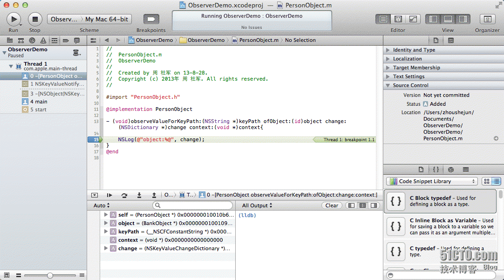Clear the console output
The height and width of the screenshot is (280, 504).
332,205
